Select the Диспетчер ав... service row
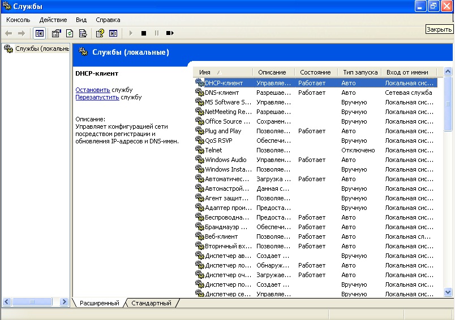Image resolution: width=455 pixels, height=320 pixels. (315, 256)
